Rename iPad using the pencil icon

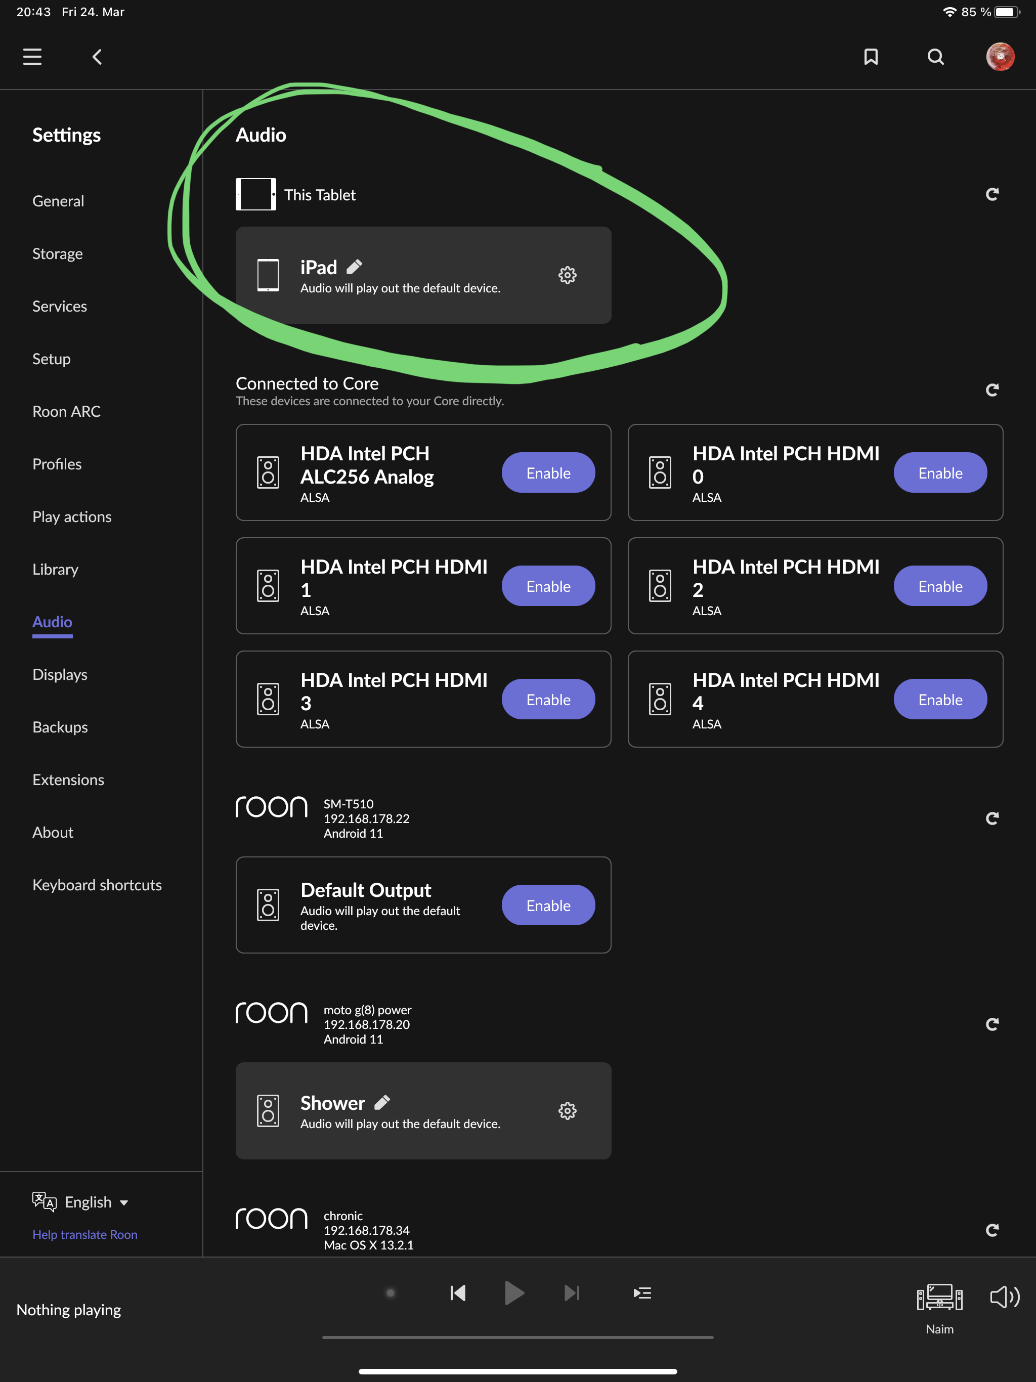click(x=354, y=267)
